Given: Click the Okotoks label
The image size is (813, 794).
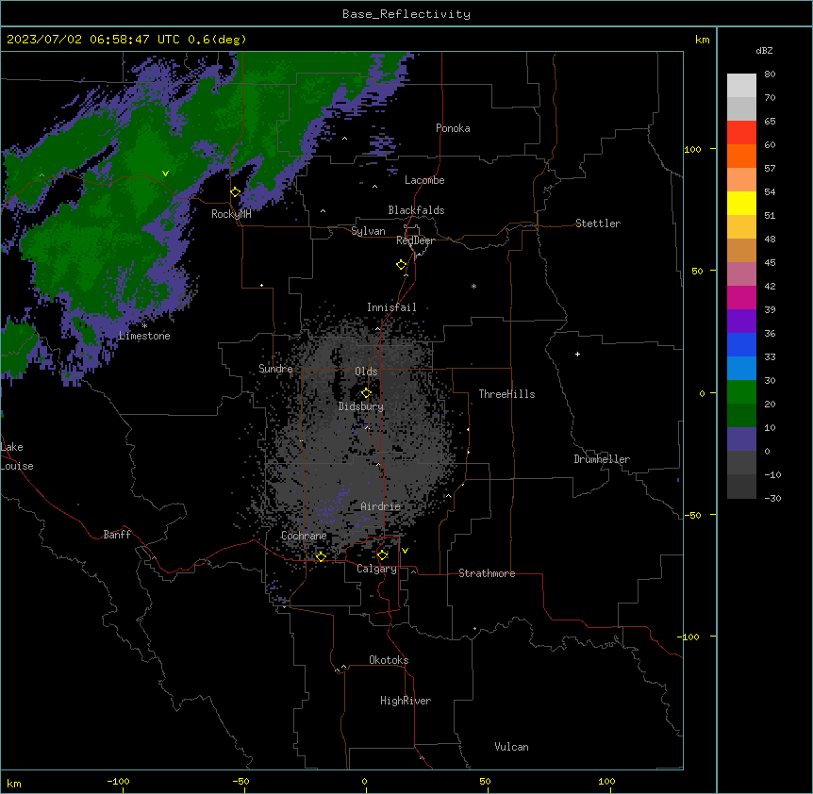Looking at the screenshot, I should [389, 660].
